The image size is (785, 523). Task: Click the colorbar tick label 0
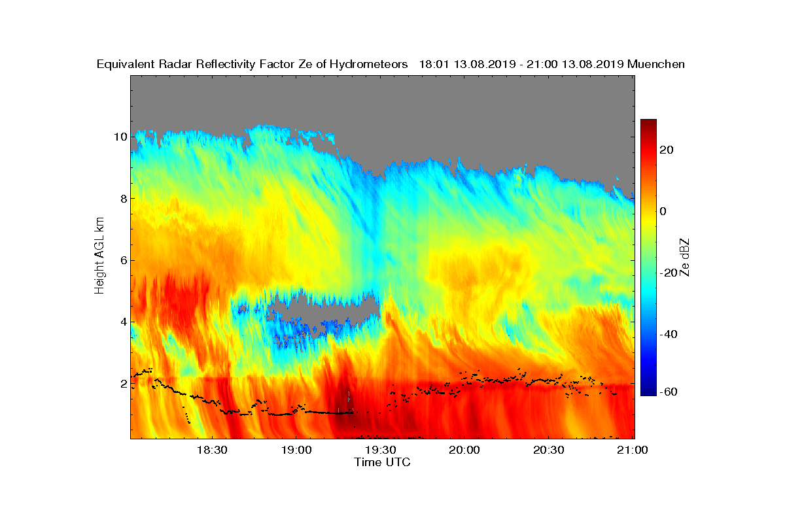click(664, 211)
